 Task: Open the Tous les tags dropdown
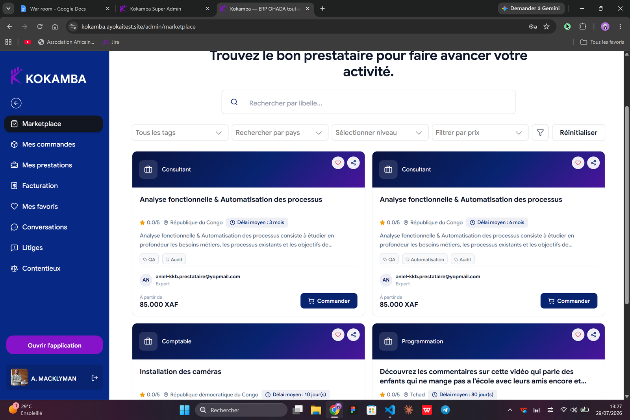(180, 133)
